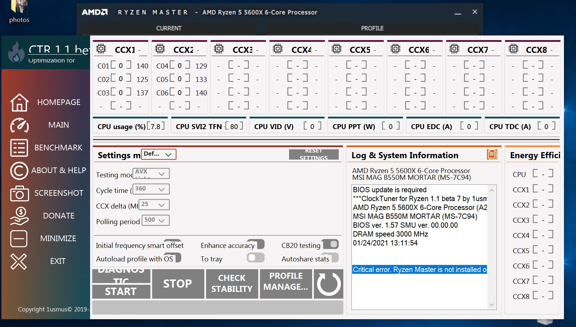Toggle Autoshare stats switch
576x327 pixels.
click(x=330, y=257)
